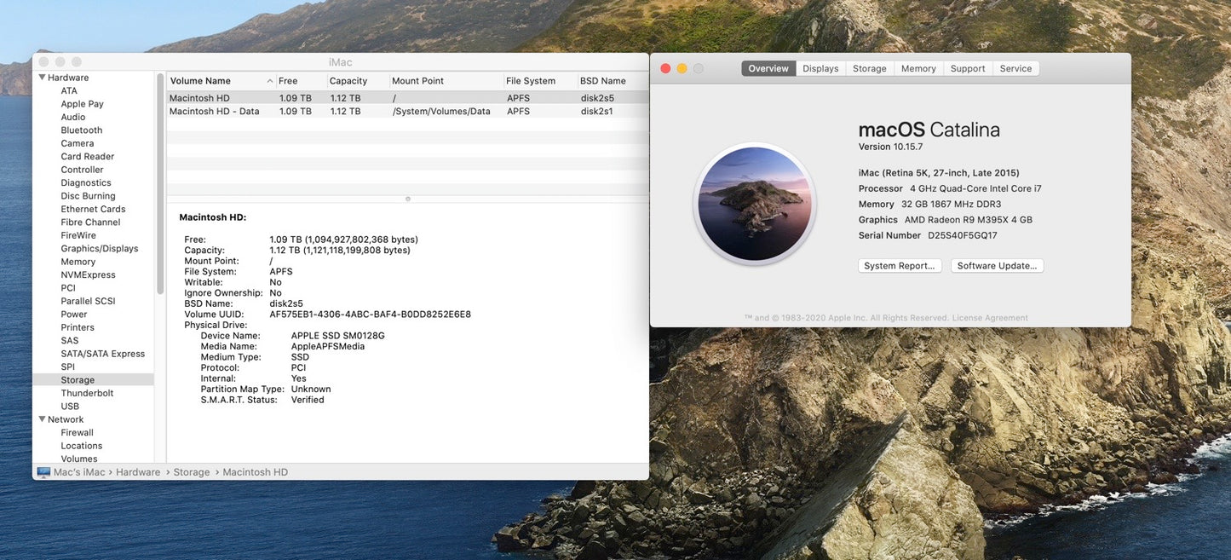This screenshot has height=560, width=1231.
Task: Select the Macintosh HD - Data volume row
Action: [x=215, y=110]
